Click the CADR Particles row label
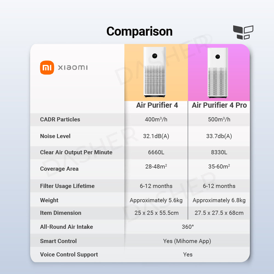Image resolution: width=274 pixels, height=274 pixels. pos(60,119)
